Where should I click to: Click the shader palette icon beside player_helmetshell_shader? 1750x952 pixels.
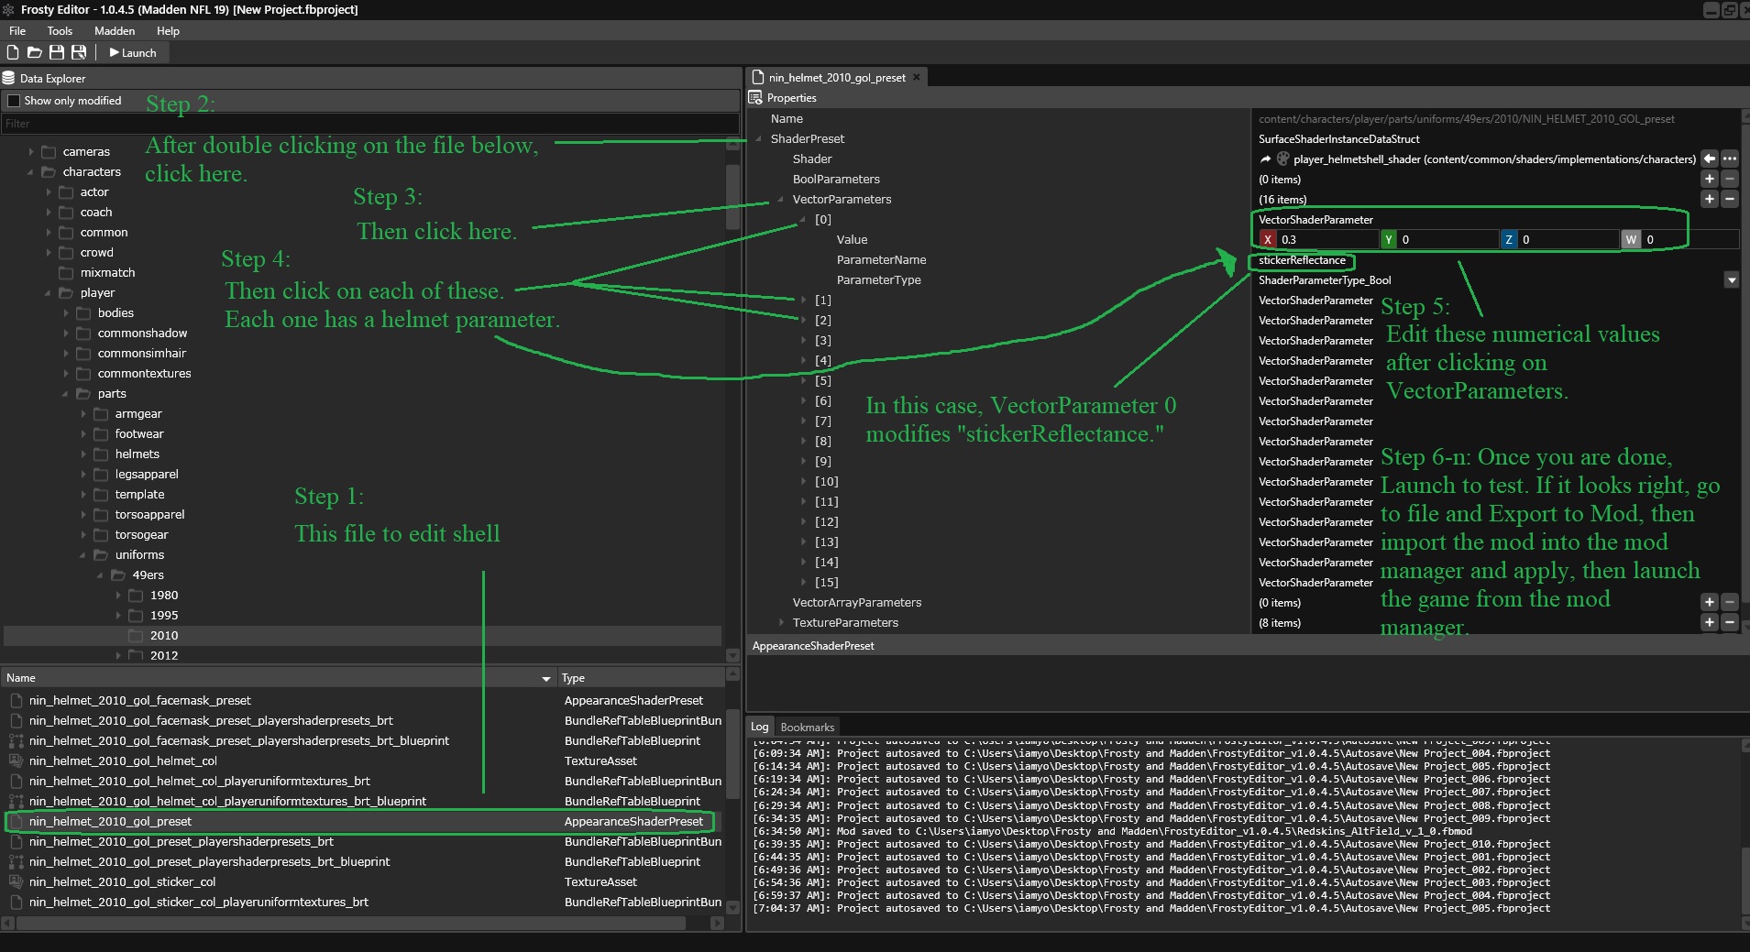click(x=1283, y=159)
